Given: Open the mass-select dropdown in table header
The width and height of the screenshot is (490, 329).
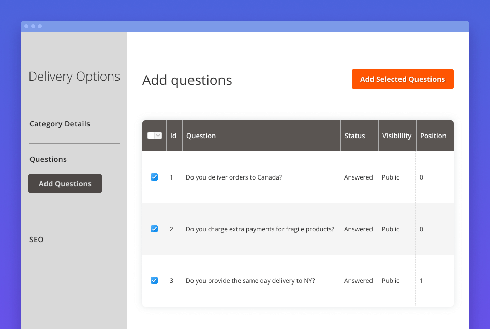Looking at the screenshot, I should click(159, 136).
